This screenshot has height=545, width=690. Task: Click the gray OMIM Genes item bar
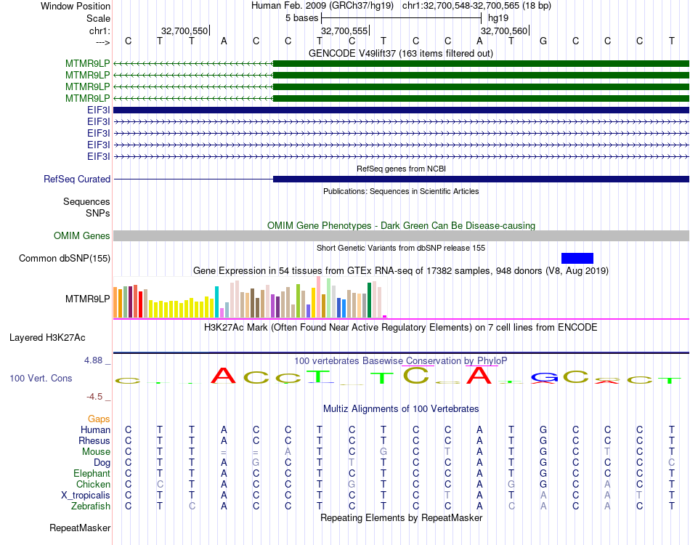tap(401, 236)
